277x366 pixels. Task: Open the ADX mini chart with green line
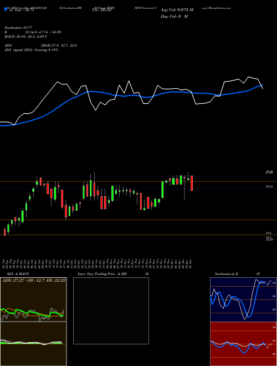[33, 299]
